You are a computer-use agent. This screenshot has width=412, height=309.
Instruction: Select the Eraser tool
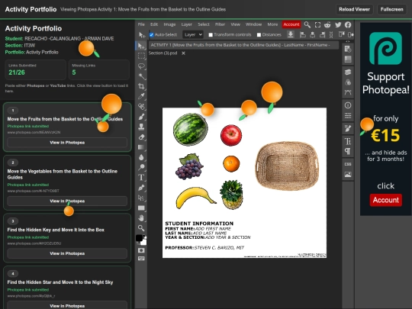click(x=141, y=137)
